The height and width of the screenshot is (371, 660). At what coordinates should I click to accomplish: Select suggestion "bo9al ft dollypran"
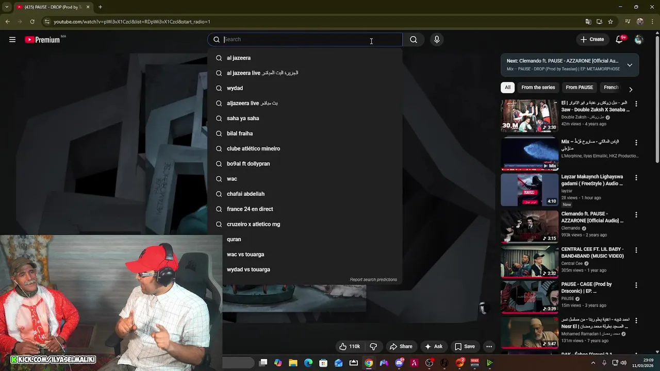click(x=305, y=164)
